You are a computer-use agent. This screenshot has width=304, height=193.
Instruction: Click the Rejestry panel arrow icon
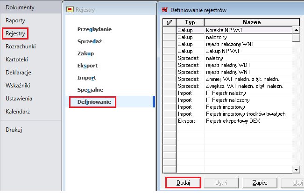point(70,9)
